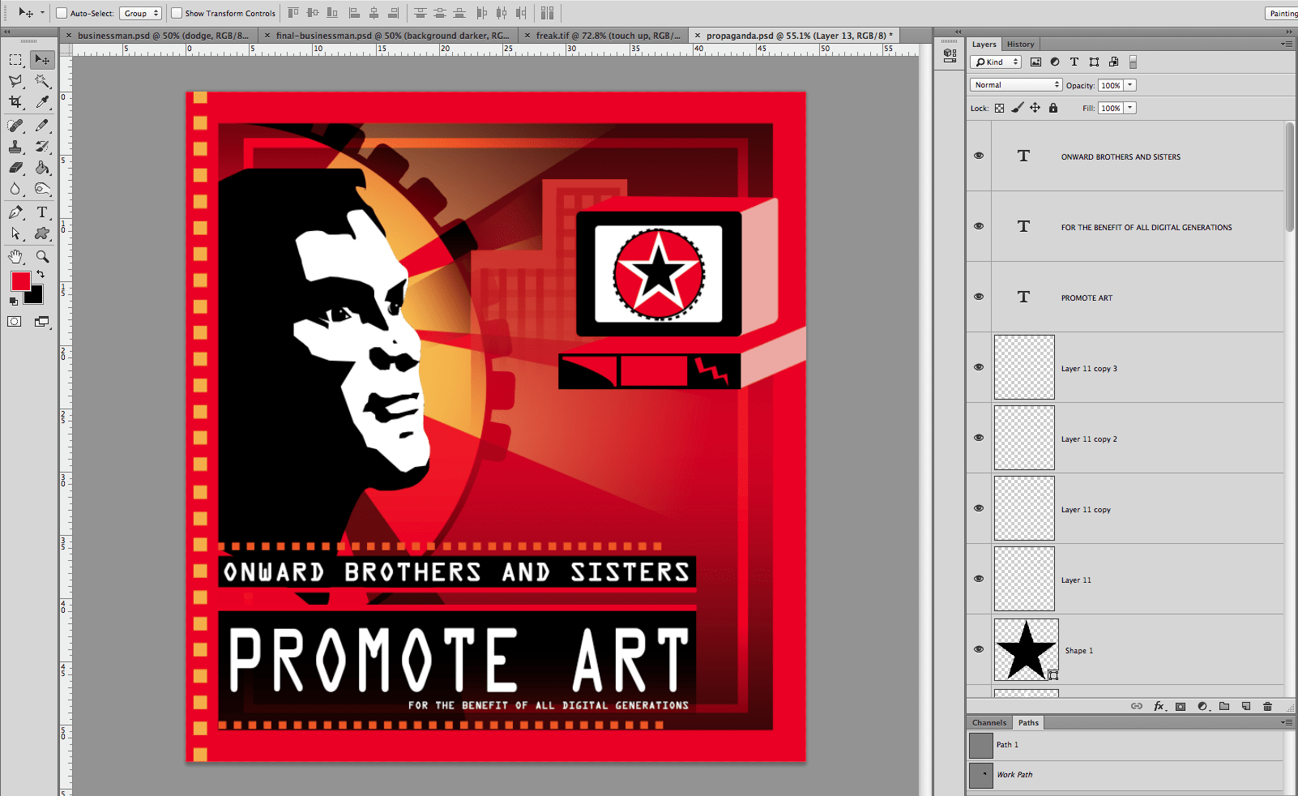Filter layers by type layers

coord(1074,62)
